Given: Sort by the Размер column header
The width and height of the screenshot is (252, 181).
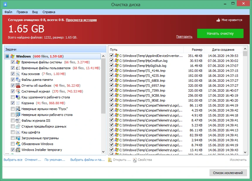Looking at the screenshot, I should click(194, 50).
